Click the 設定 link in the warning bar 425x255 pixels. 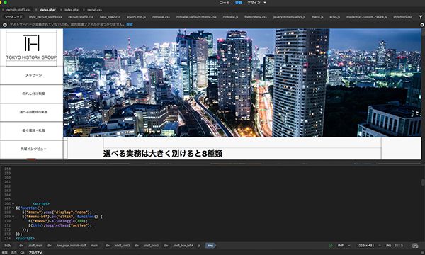tap(130, 24)
